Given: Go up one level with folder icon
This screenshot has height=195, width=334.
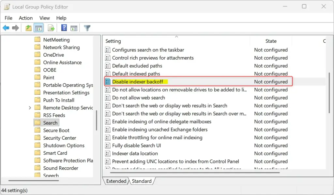Looking at the screenshot, I should click(x=28, y=28).
